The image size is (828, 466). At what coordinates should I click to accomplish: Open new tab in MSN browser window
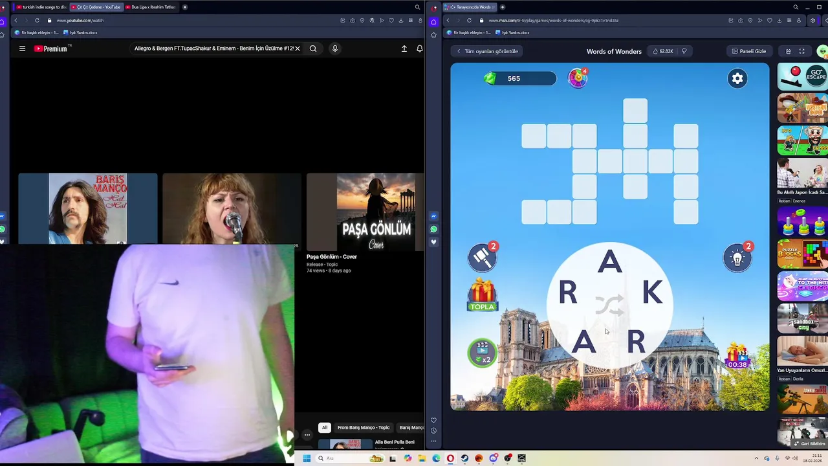tap(503, 7)
